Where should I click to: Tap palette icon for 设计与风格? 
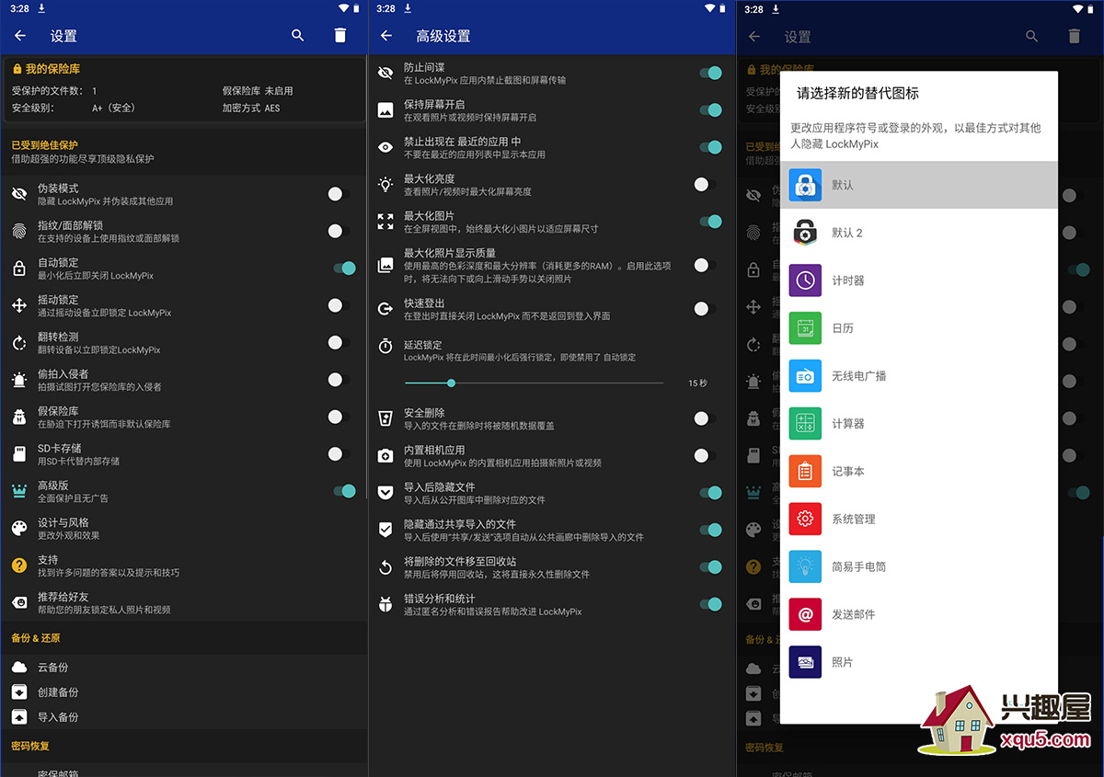click(x=19, y=529)
